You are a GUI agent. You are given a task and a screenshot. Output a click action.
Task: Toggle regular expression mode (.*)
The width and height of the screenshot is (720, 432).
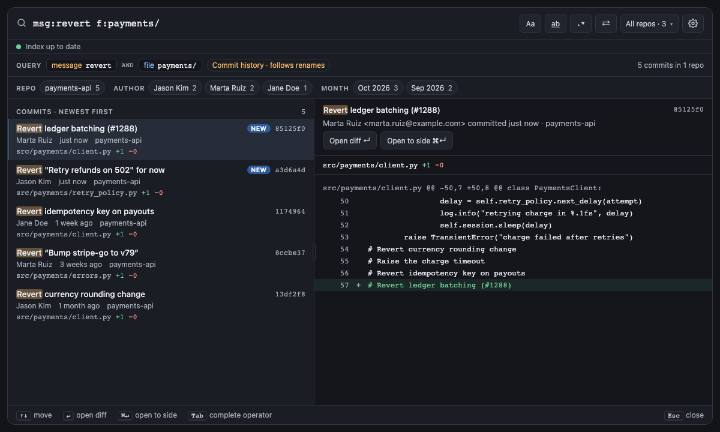coord(581,23)
